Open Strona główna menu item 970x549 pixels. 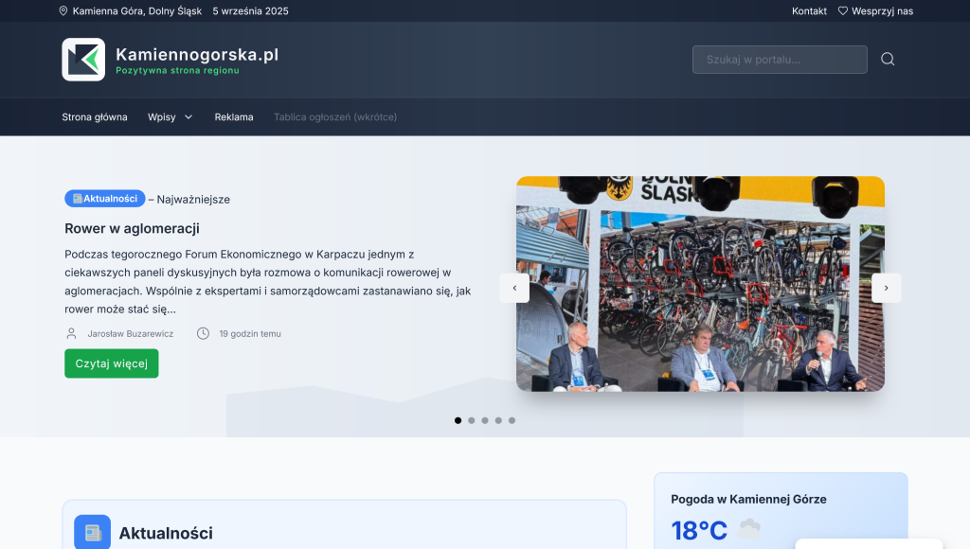pos(95,117)
